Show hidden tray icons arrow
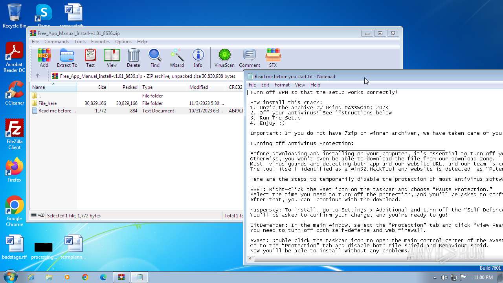Viewport: 503px width, 283px height. (435, 277)
